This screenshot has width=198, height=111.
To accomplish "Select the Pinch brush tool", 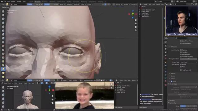I will (3, 65).
